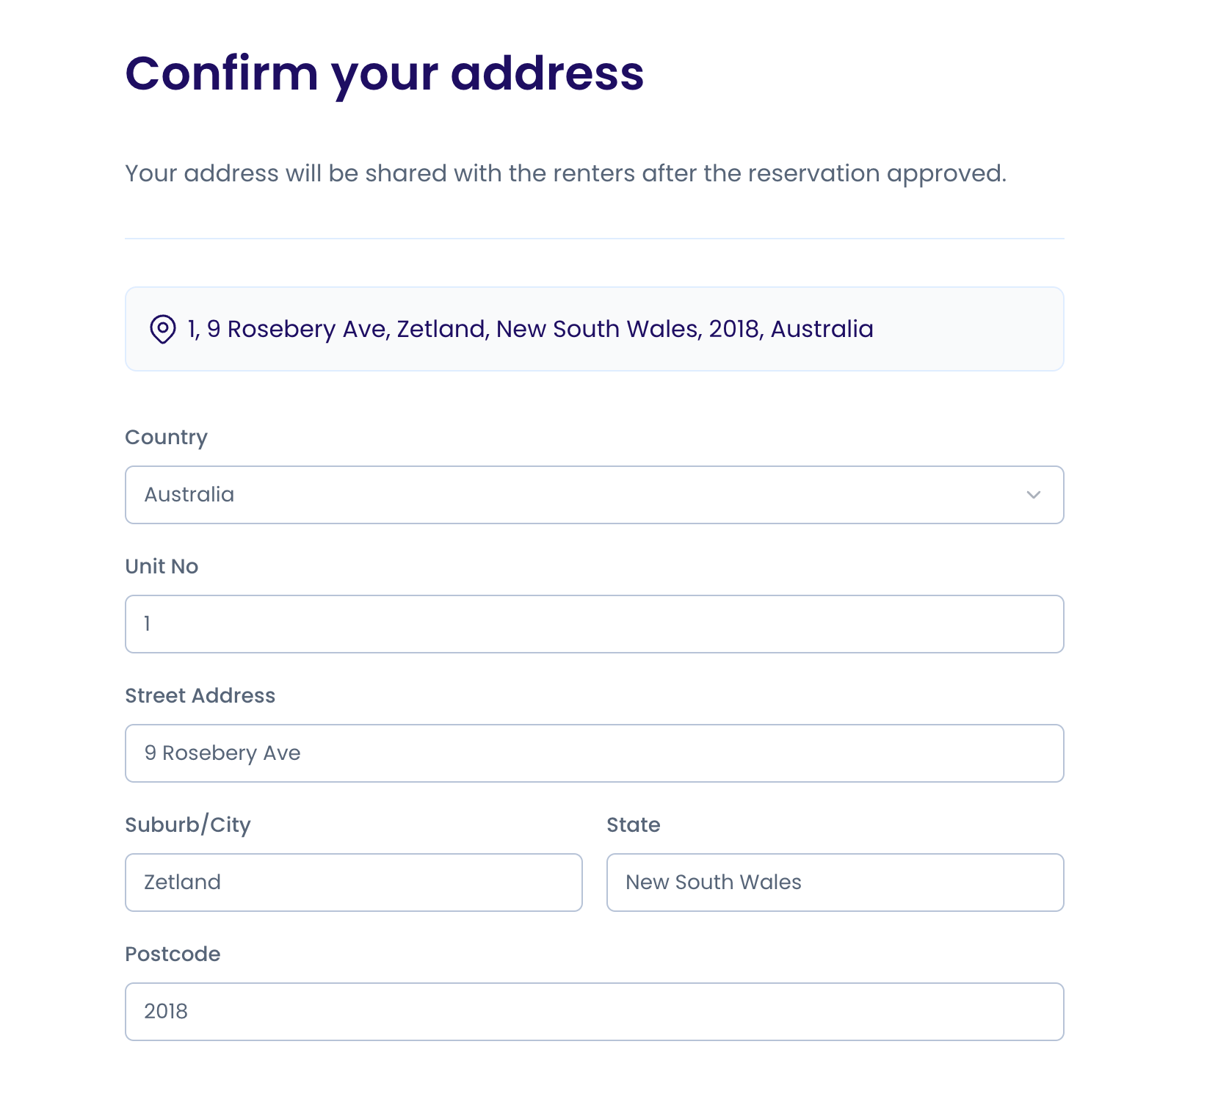Click the Confirm your address heading
1229x1116 pixels.
(384, 73)
